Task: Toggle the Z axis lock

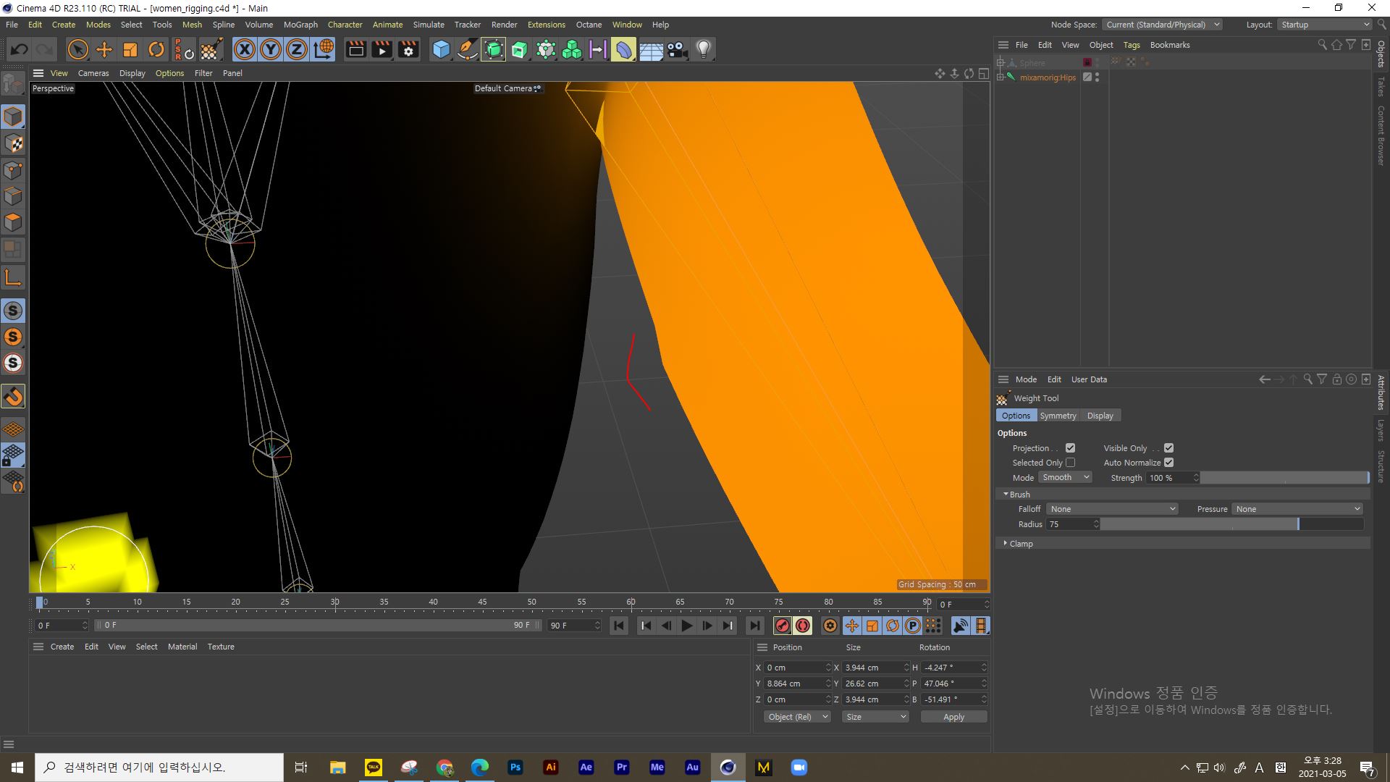Action: [297, 49]
